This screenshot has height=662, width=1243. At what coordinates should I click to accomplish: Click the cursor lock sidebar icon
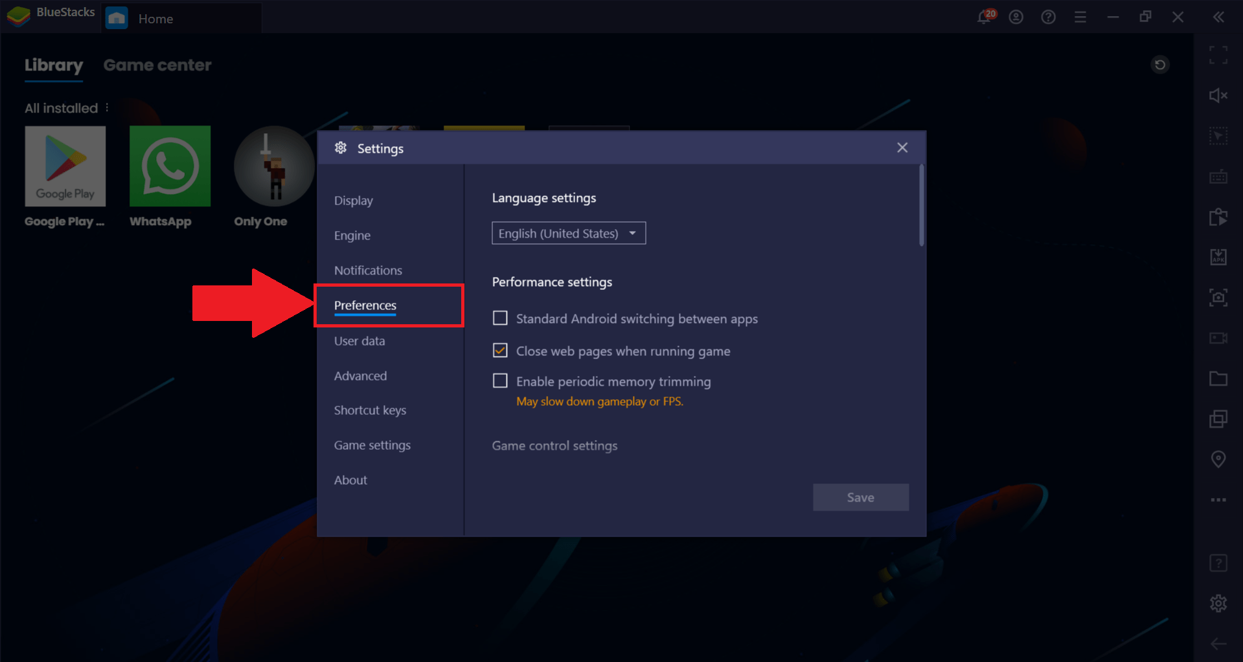pos(1218,136)
